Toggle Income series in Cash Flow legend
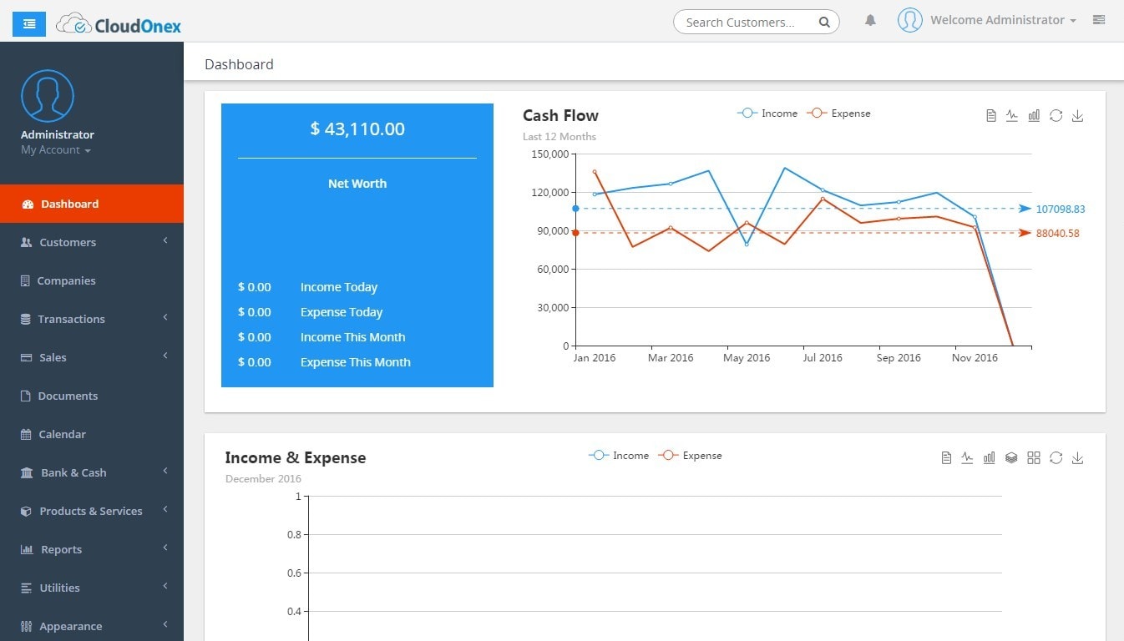The image size is (1124, 641). pos(767,114)
